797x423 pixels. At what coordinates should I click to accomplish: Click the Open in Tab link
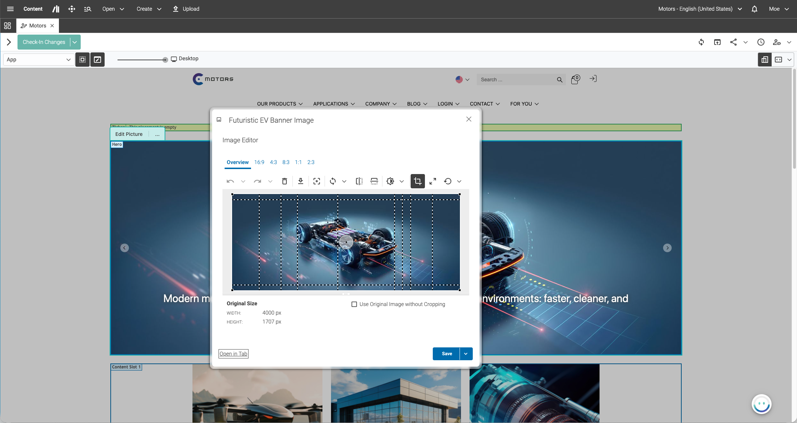pos(233,354)
